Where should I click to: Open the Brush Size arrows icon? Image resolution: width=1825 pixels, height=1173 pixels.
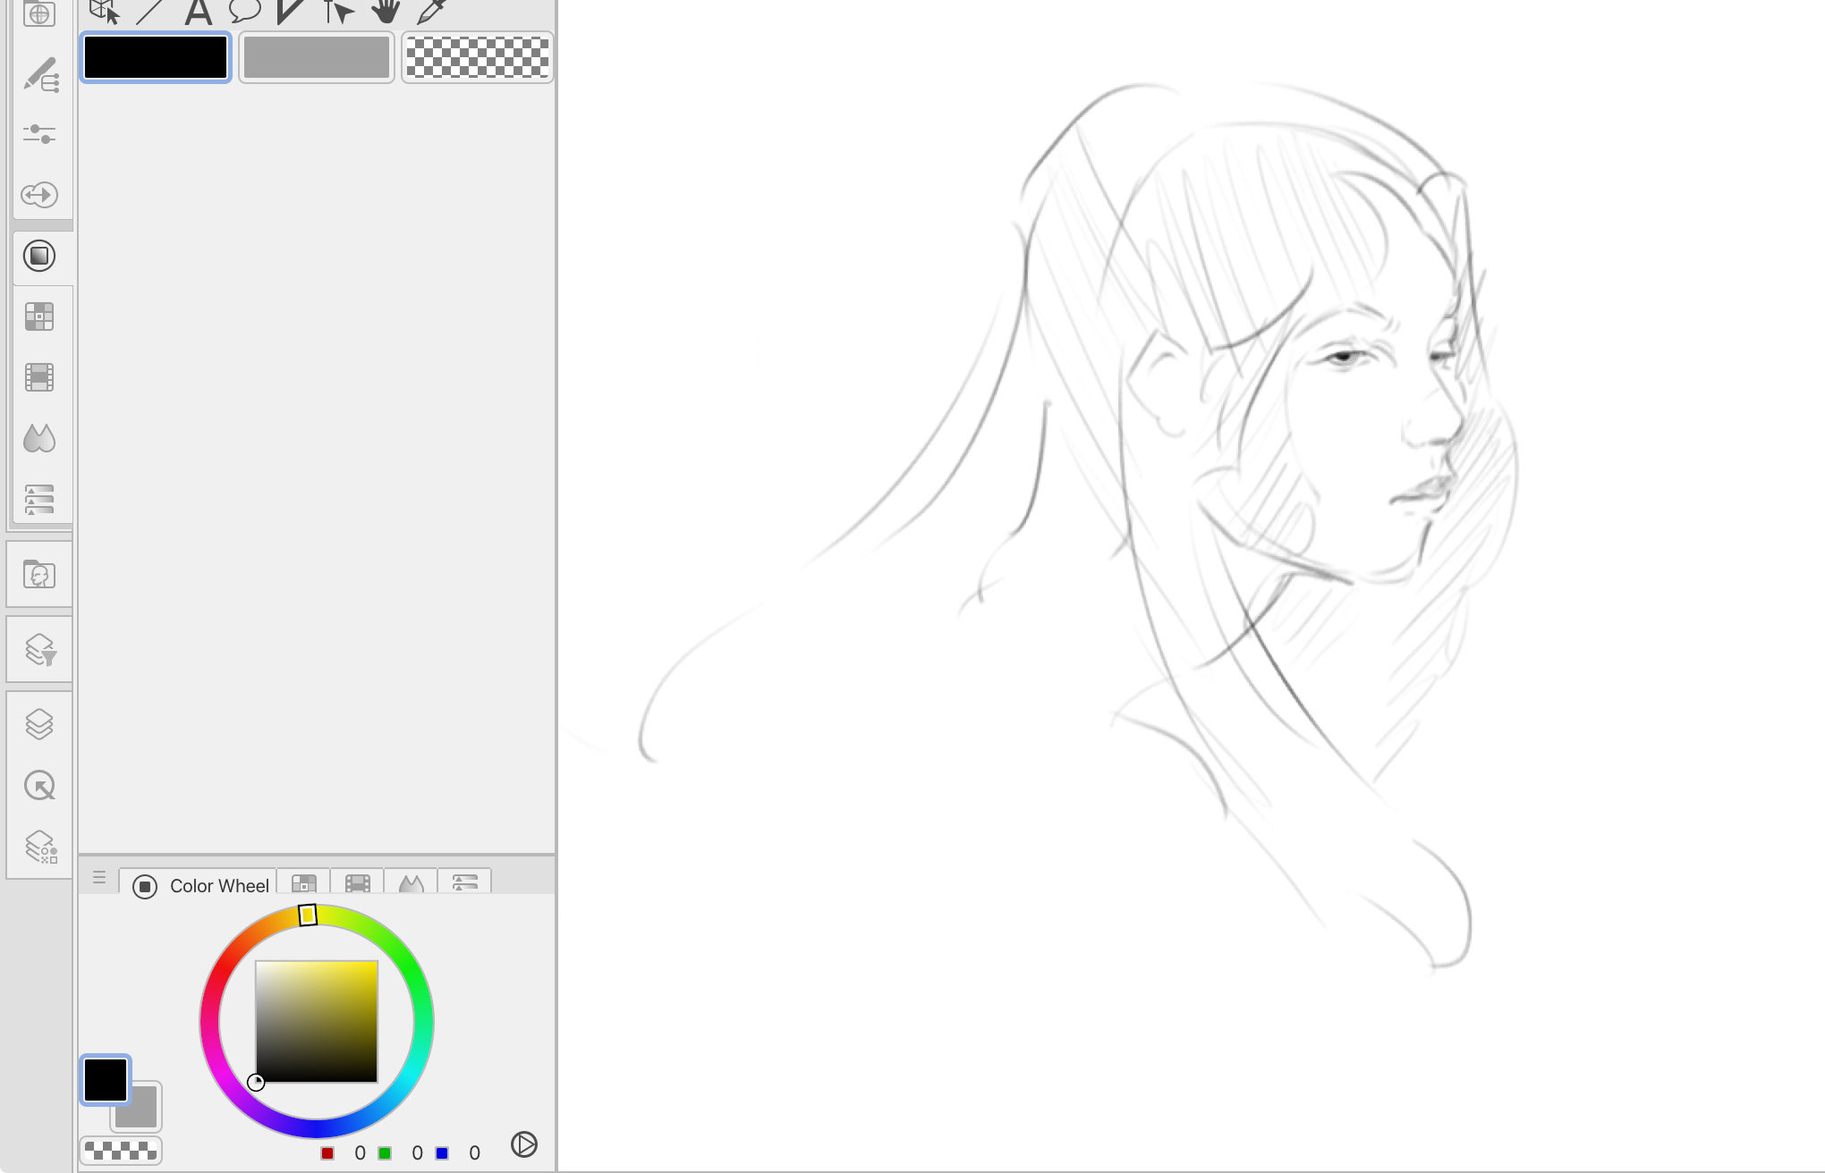coord(39,195)
